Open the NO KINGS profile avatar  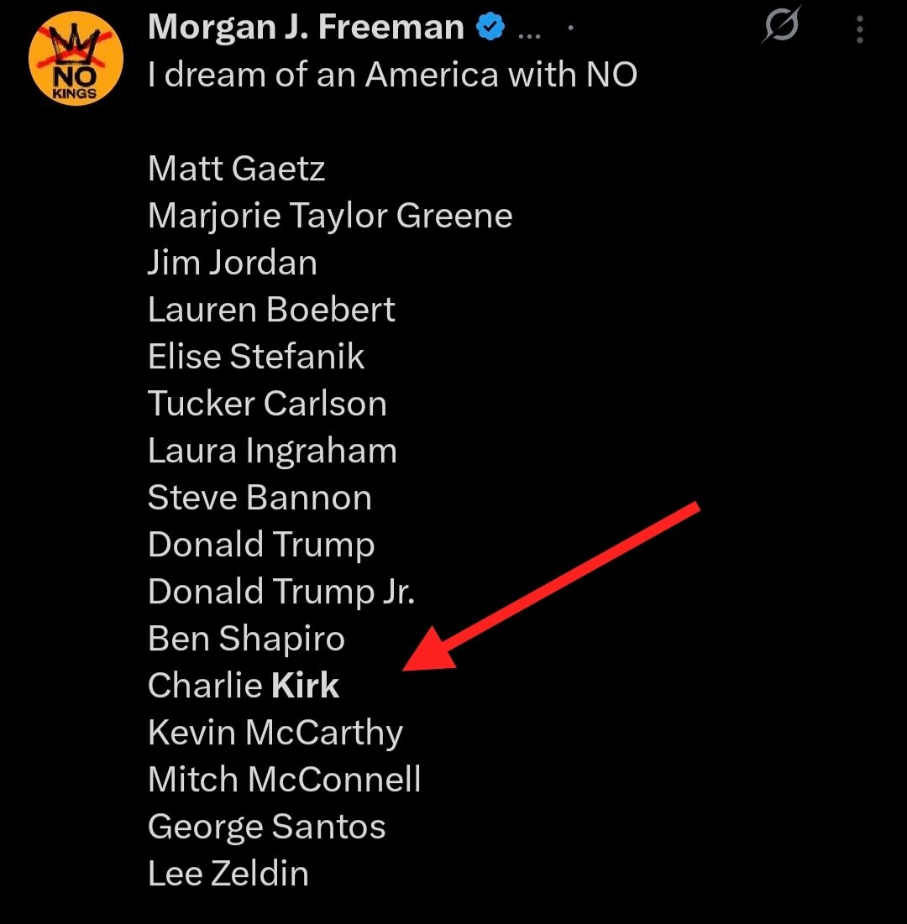click(76, 59)
